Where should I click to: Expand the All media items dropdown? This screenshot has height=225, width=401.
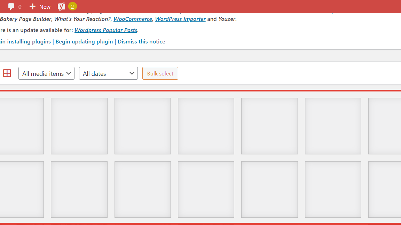[x=46, y=73]
